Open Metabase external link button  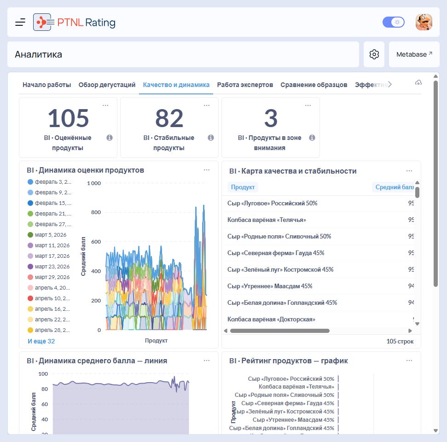click(414, 54)
